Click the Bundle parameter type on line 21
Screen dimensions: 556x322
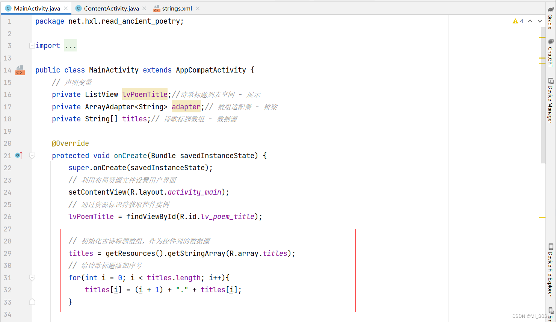pyautogui.click(x=163, y=156)
